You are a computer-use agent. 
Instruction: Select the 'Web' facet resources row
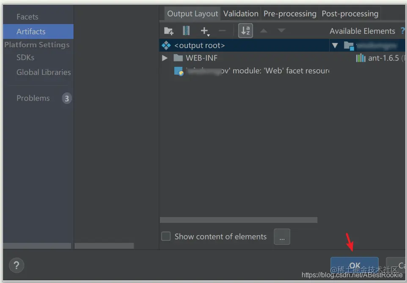click(x=244, y=71)
